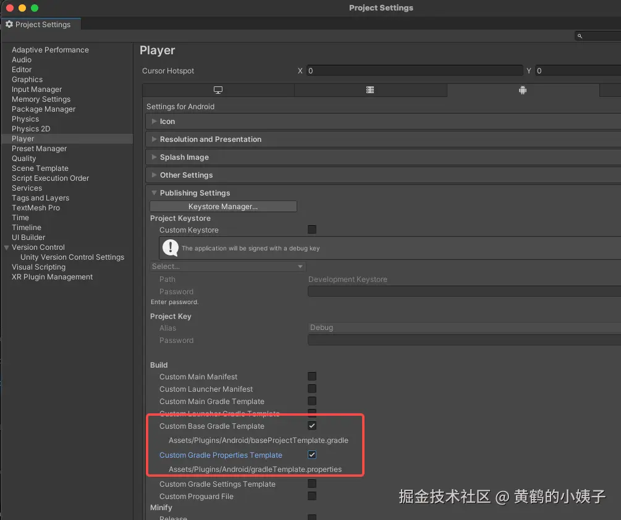Open the Tags and Layers settings
Screen dimensions: 621x520
tap(40, 198)
